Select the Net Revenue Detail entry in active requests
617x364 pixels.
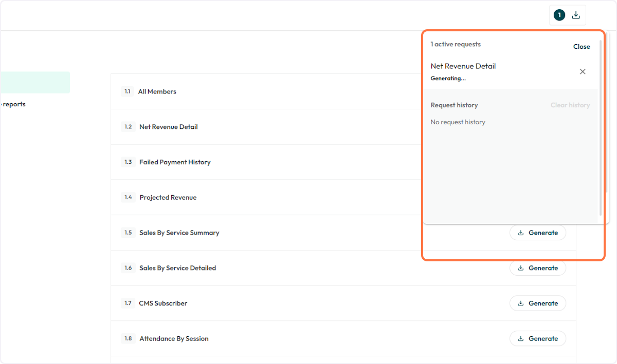[x=463, y=66]
